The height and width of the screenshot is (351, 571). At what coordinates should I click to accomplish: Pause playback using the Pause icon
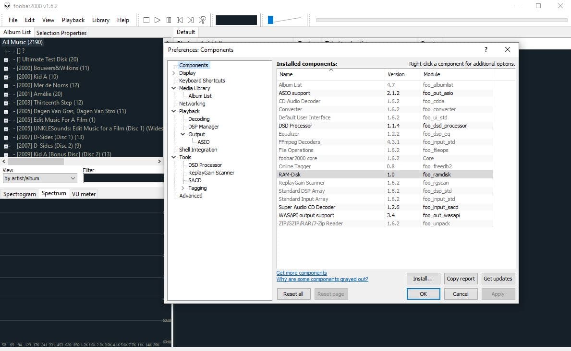169,20
